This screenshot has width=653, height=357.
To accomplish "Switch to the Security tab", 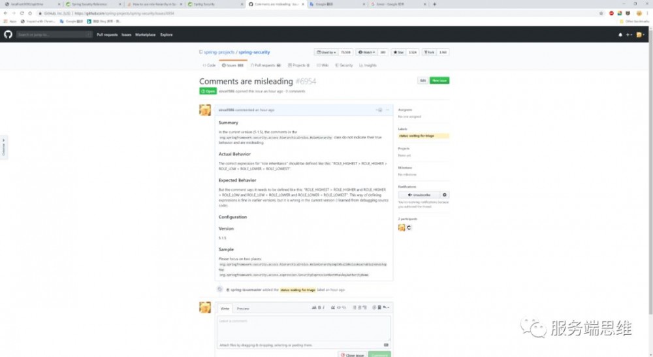I will (x=344, y=65).
